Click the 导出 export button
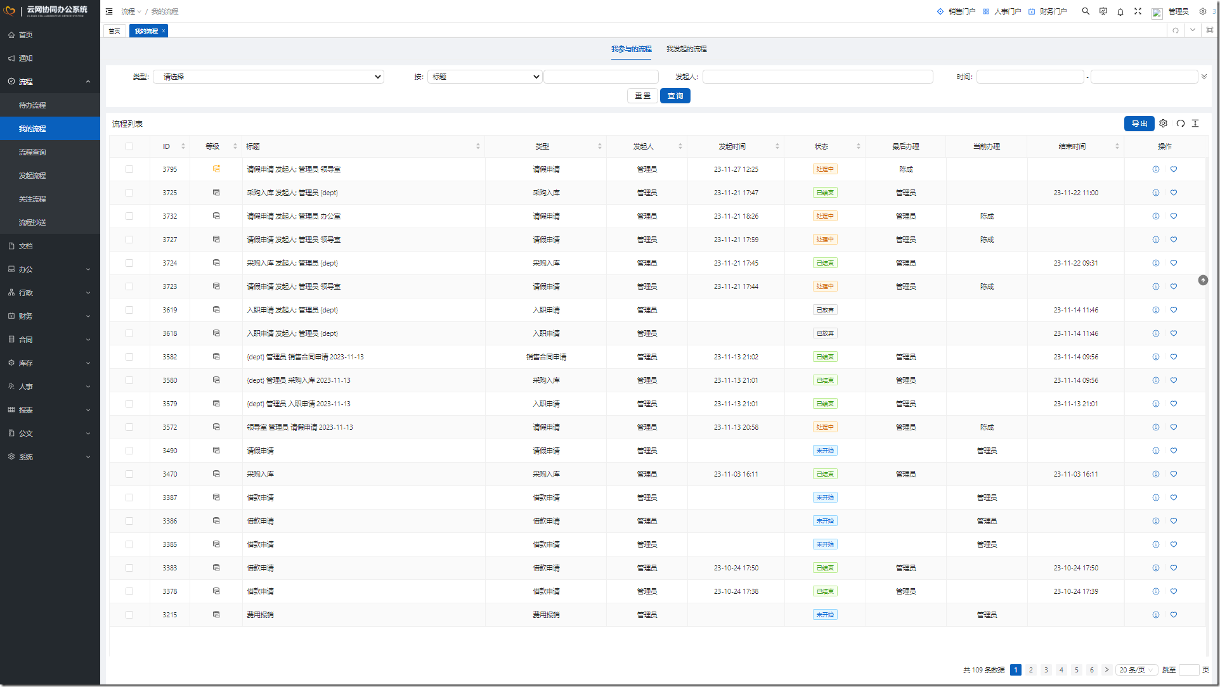This screenshot has height=687, width=1220. pyautogui.click(x=1139, y=124)
